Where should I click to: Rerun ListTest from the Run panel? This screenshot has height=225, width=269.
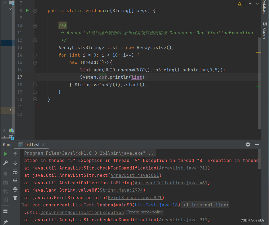click(x=5, y=154)
